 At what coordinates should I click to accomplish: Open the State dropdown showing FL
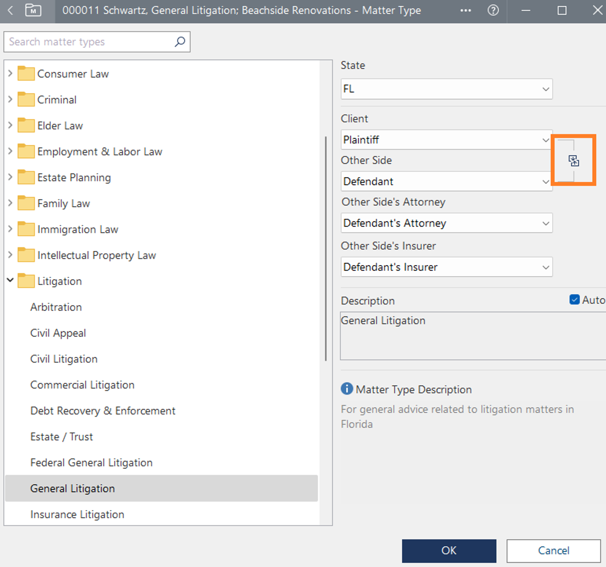click(x=446, y=89)
